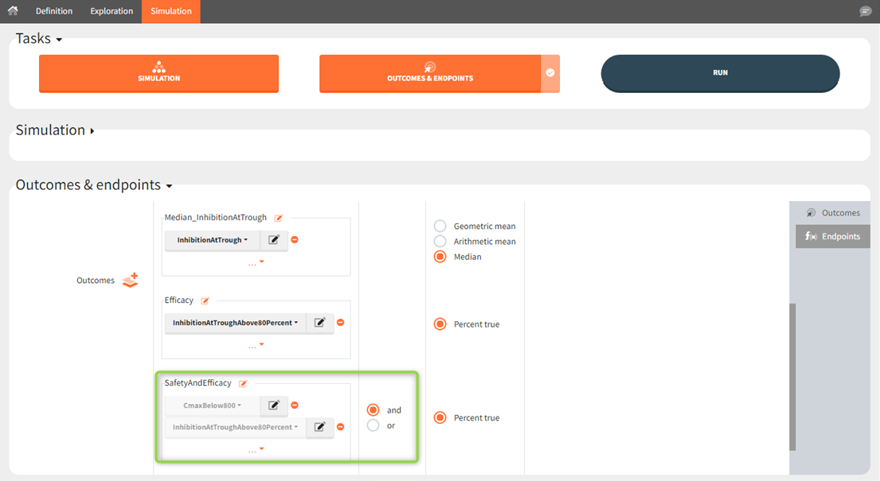
Task: Click the orange SIMULATION task button
Action: click(x=158, y=73)
